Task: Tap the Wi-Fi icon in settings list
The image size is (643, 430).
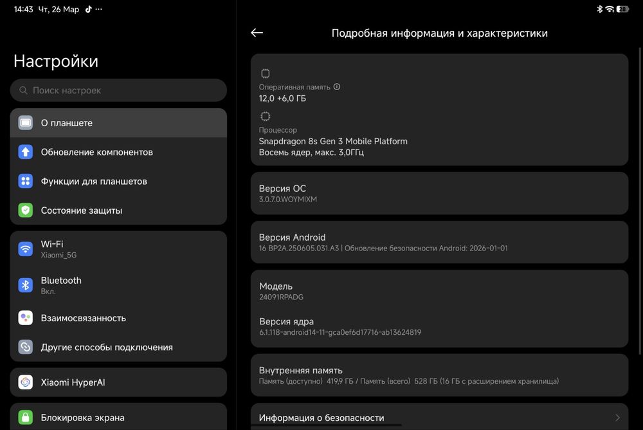Action: click(x=26, y=249)
